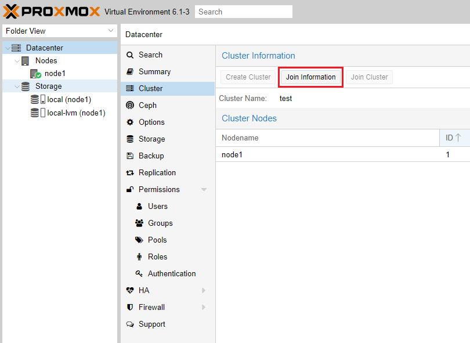Click the Join Information button

tap(310, 77)
